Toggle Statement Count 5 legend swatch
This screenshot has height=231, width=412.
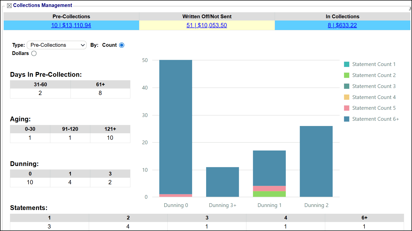(x=346, y=108)
